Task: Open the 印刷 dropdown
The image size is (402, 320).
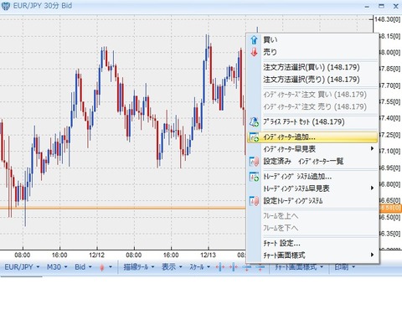Action: point(345,267)
